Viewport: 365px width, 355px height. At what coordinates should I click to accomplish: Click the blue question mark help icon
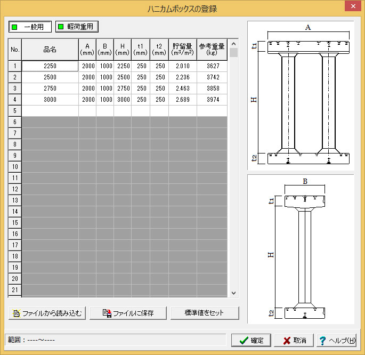[322, 341]
